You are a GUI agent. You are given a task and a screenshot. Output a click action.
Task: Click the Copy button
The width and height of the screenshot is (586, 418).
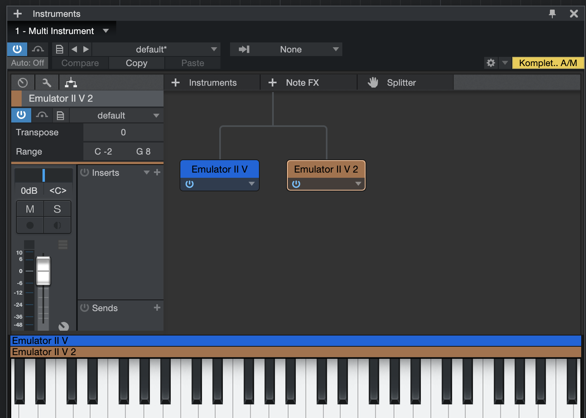click(x=137, y=63)
